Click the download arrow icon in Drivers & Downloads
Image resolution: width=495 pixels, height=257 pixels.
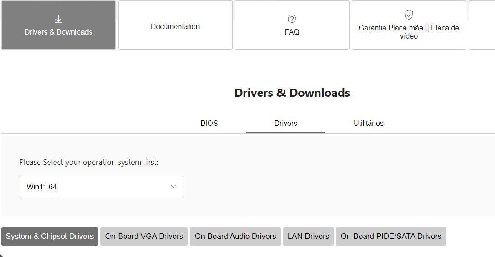tap(58, 19)
